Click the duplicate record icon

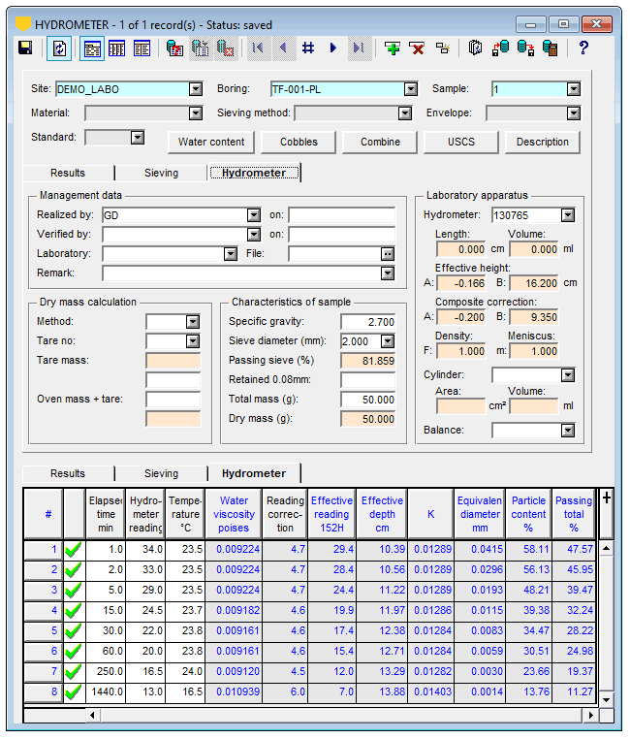(x=442, y=48)
